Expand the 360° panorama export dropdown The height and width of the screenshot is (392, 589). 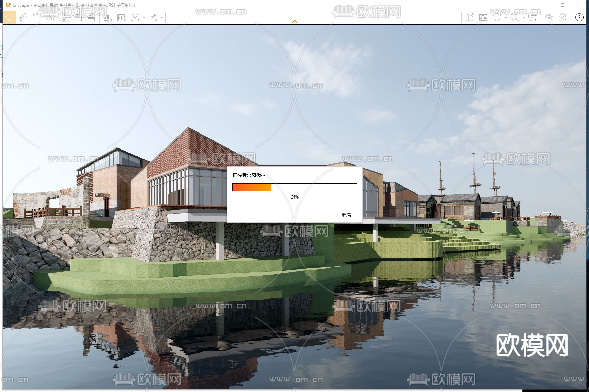point(144,17)
